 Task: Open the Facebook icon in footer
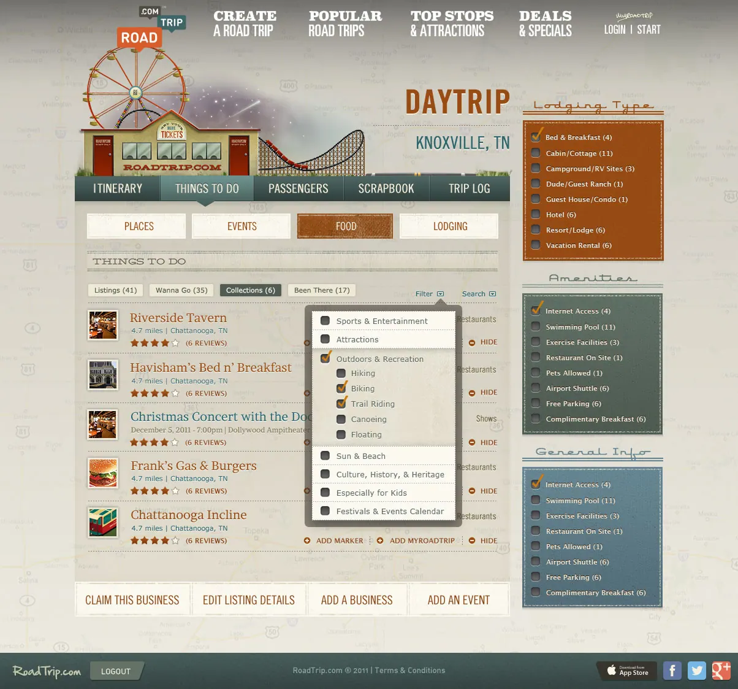(672, 671)
